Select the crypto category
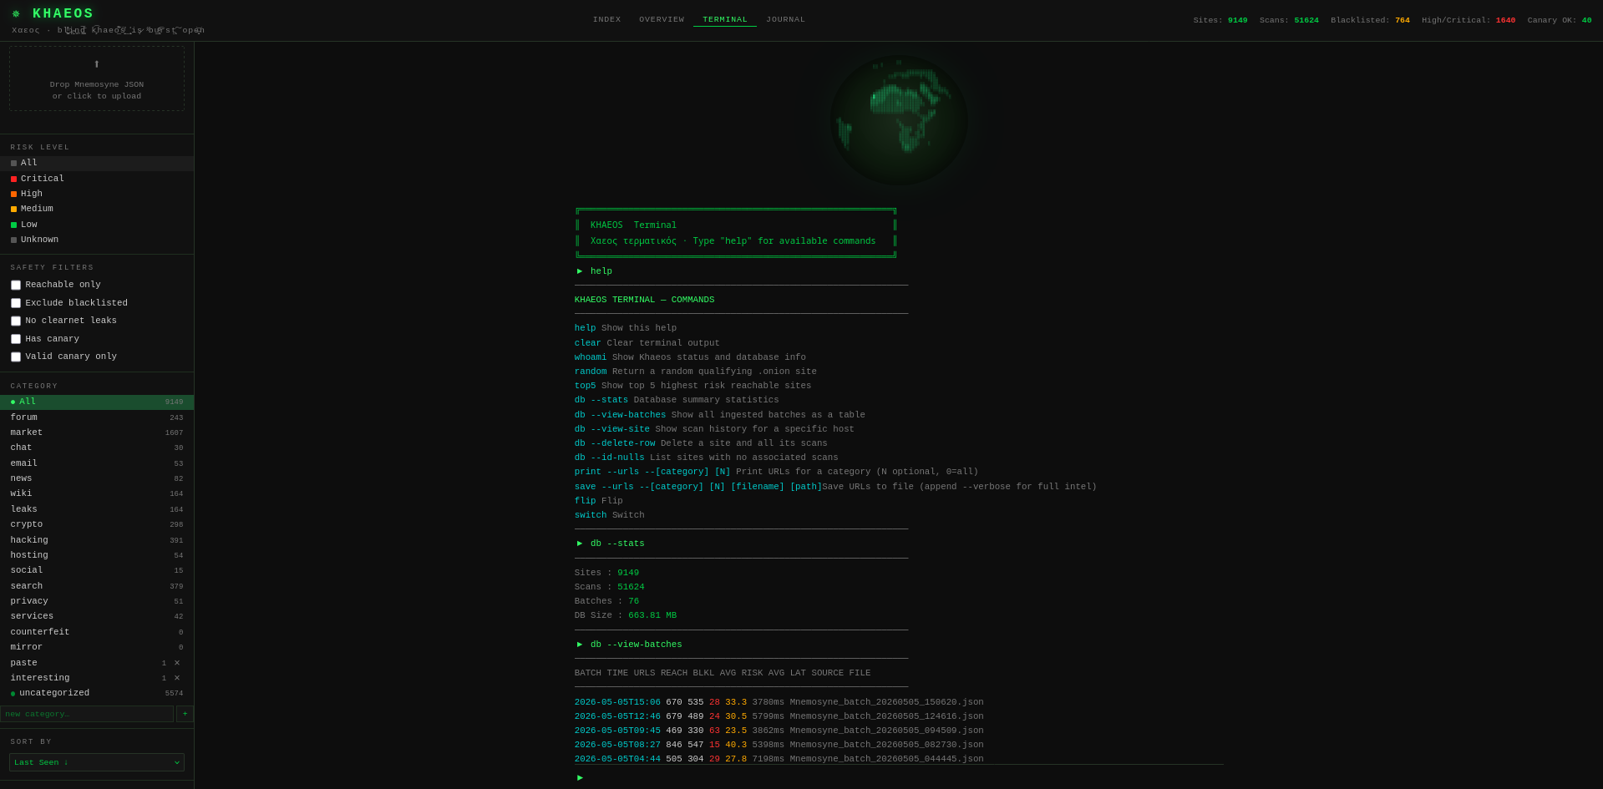This screenshot has width=1603, height=789. tap(97, 524)
